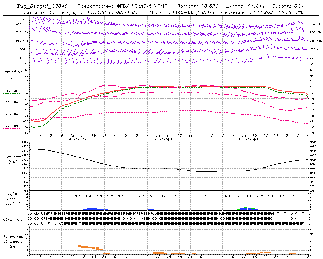
Task: Click the 0.3 precipitation value
Action: click(x=260, y=196)
